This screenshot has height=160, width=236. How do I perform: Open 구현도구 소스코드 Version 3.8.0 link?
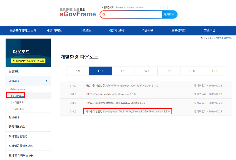point(115,103)
